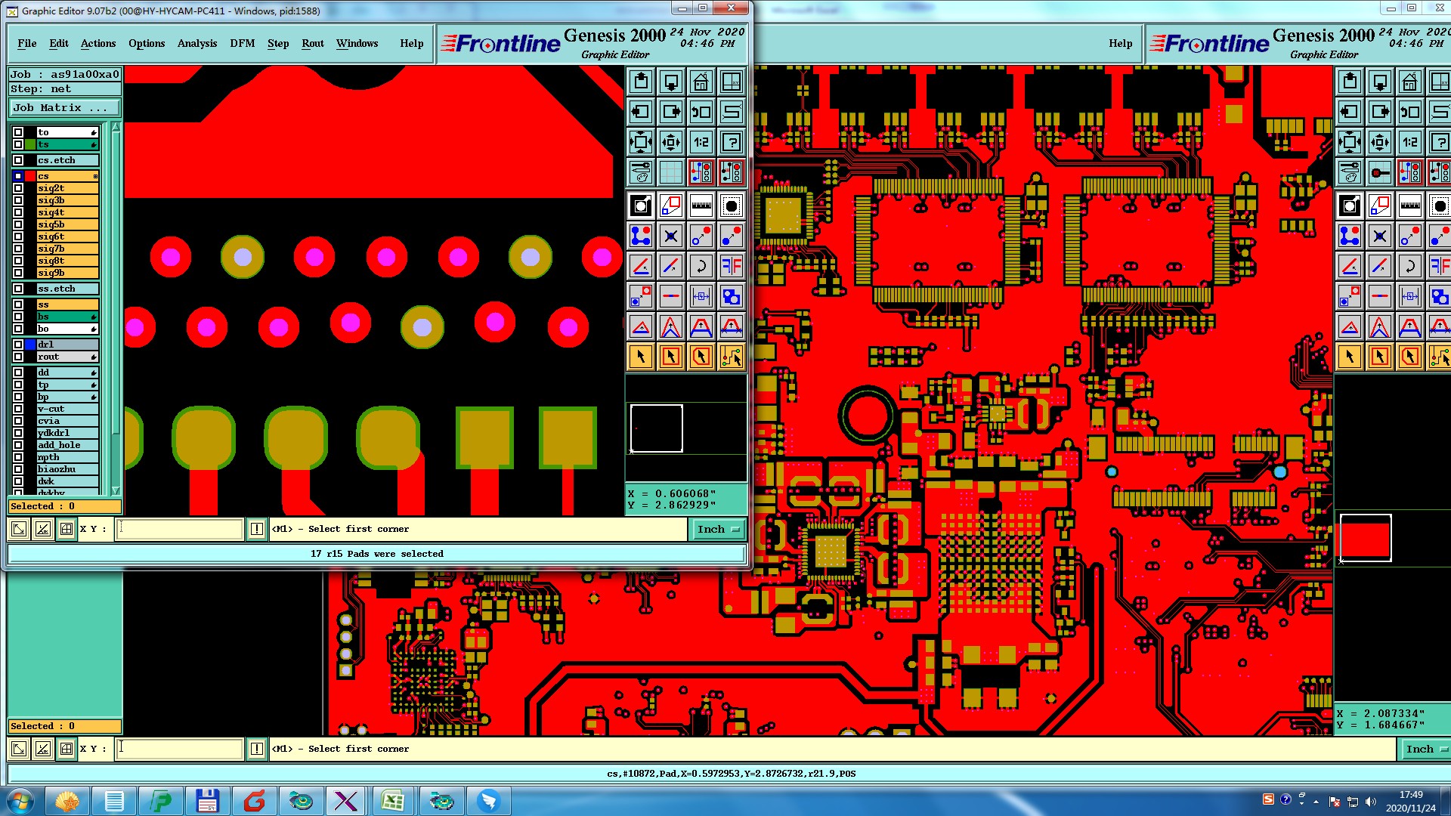This screenshot has width=1451, height=816.
Task: Click the Job Matrix button
Action: (x=63, y=107)
